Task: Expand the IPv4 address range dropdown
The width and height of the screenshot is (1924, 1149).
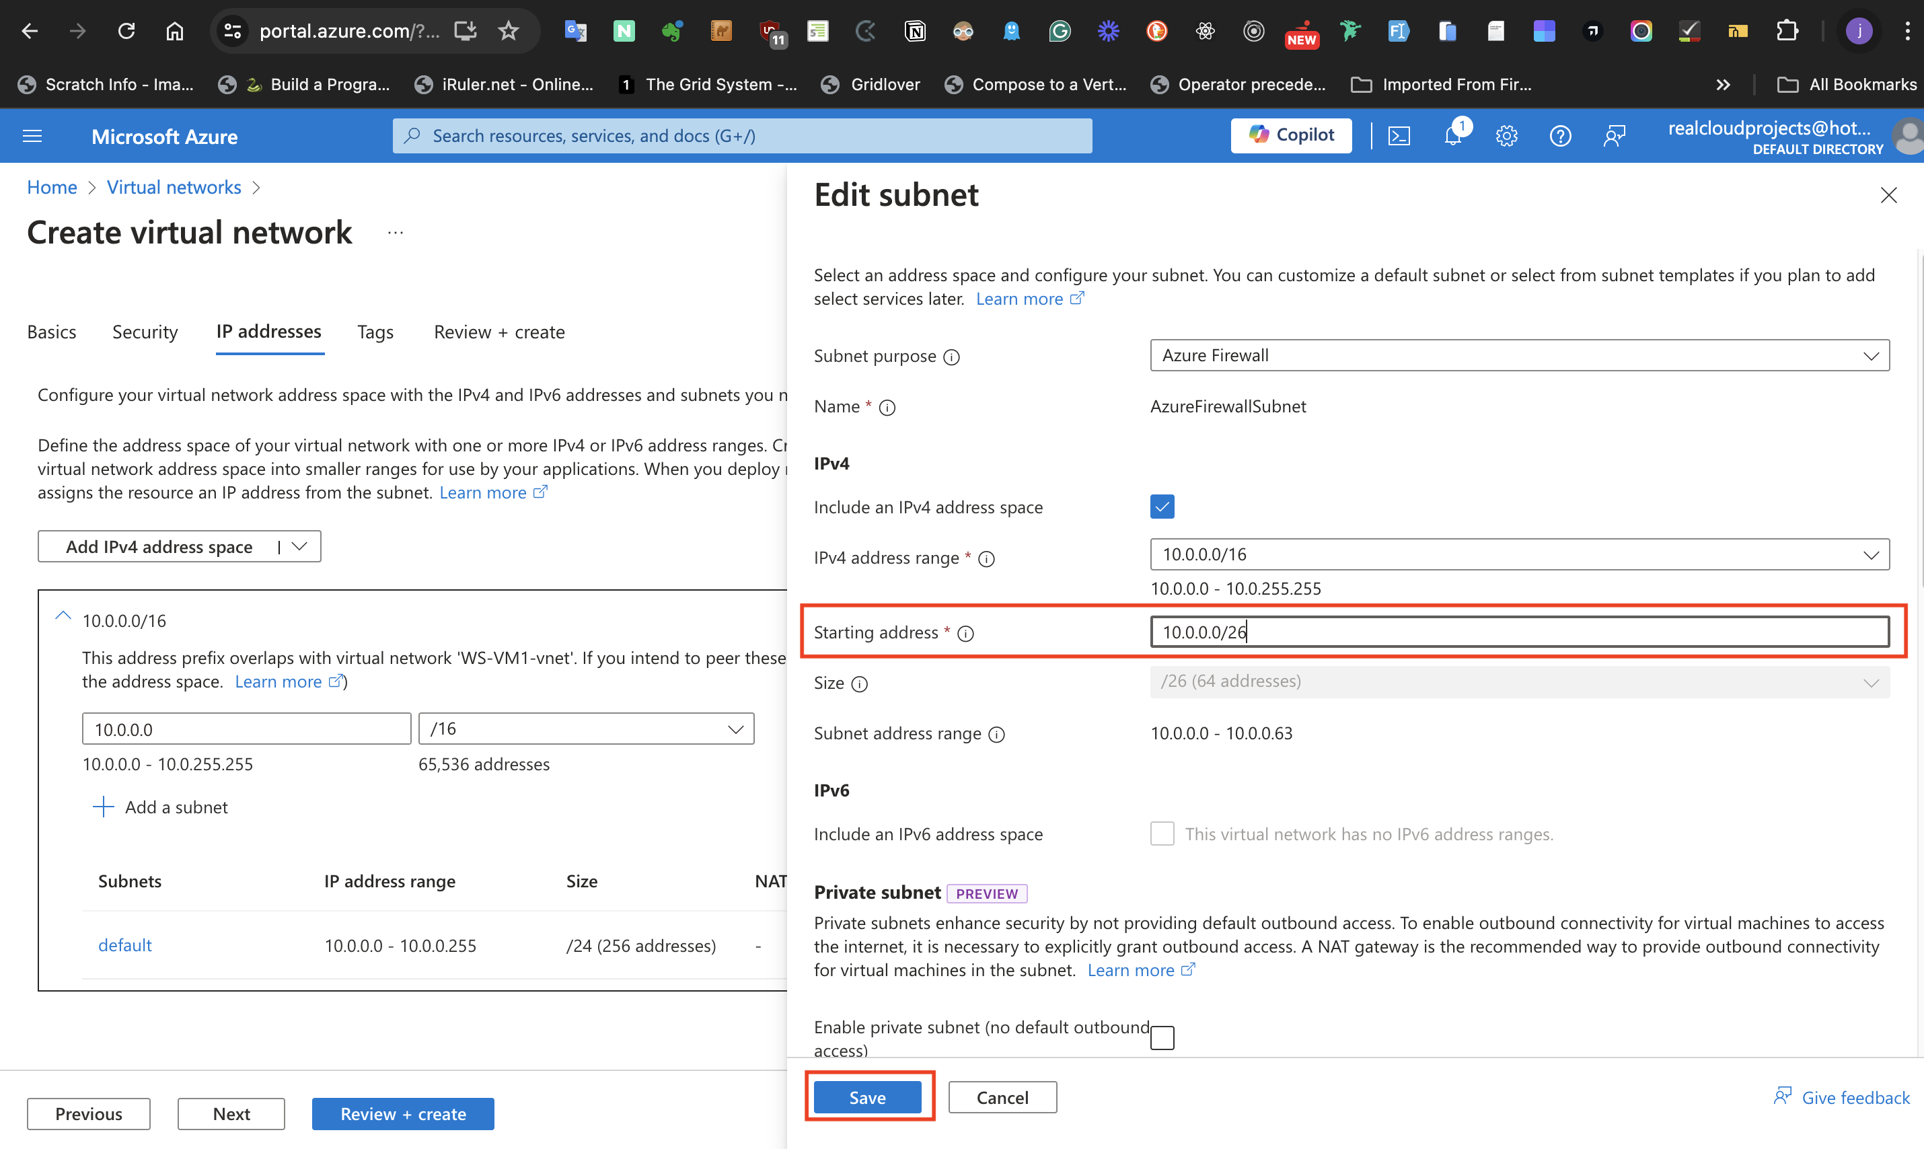Action: pos(1519,554)
